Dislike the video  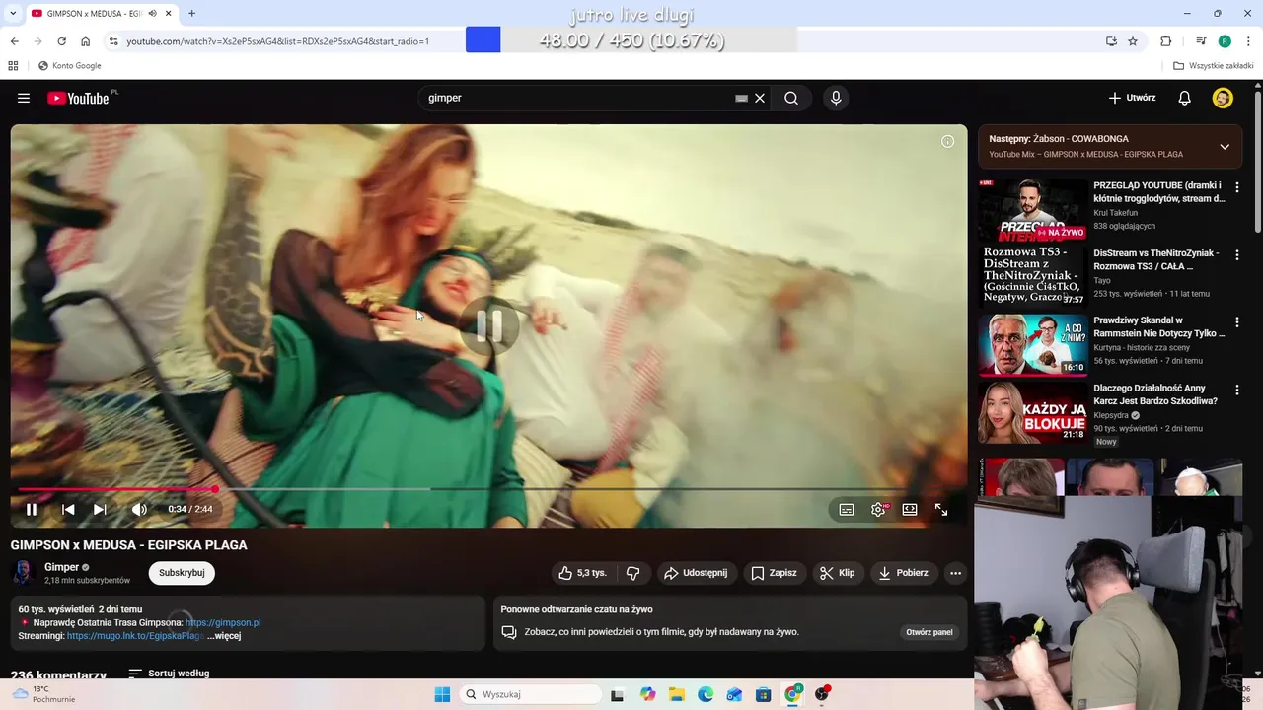click(633, 573)
